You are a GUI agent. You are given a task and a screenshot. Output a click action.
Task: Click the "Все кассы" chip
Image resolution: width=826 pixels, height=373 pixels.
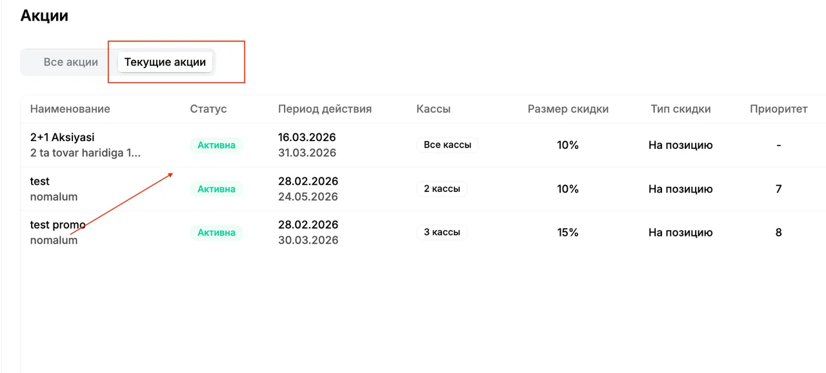pos(448,145)
